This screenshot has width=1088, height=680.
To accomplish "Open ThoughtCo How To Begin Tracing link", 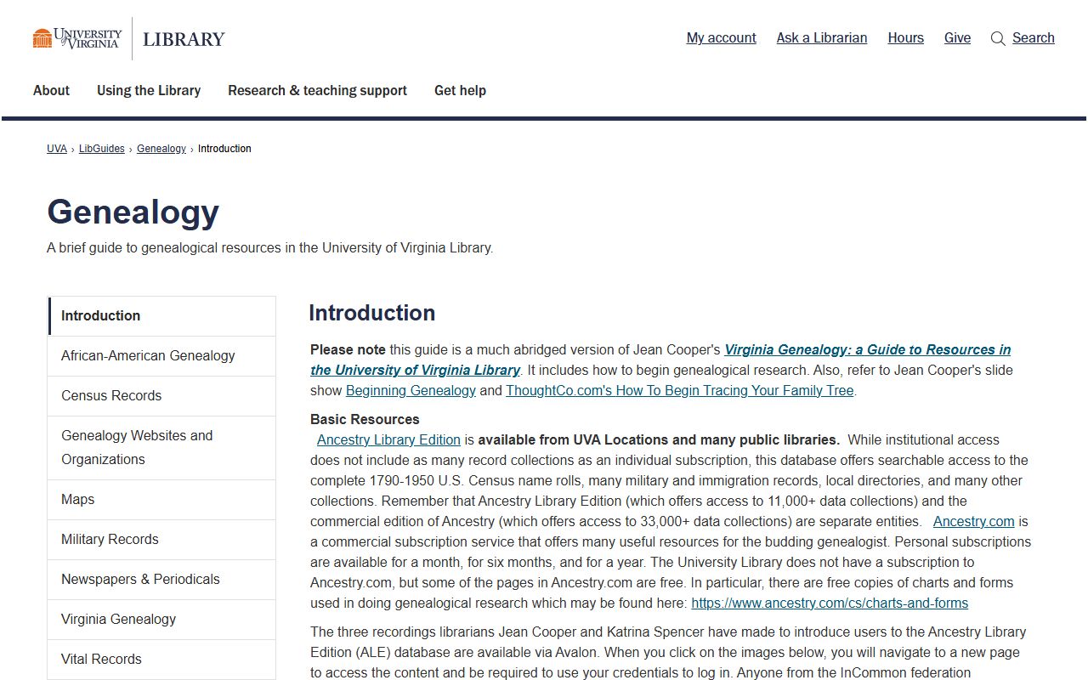I will 679,391.
